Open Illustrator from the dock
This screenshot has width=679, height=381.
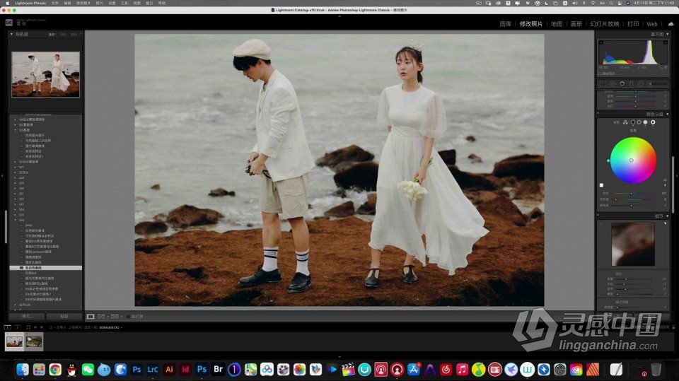coord(169,369)
